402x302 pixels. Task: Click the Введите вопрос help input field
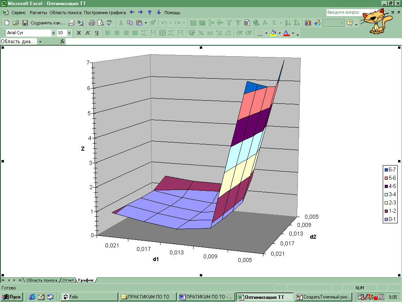pyautogui.click(x=345, y=12)
